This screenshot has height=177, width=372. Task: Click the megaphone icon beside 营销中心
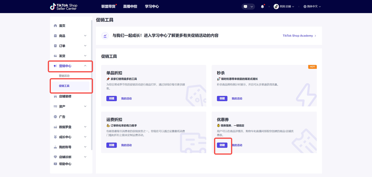coord(55,66)
